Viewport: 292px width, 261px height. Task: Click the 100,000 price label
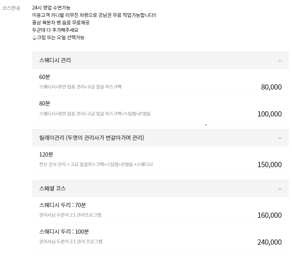[x=269, y=114]
